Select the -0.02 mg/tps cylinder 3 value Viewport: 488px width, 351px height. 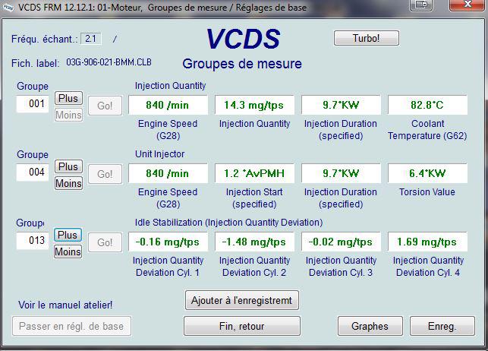tap(341, 242)
